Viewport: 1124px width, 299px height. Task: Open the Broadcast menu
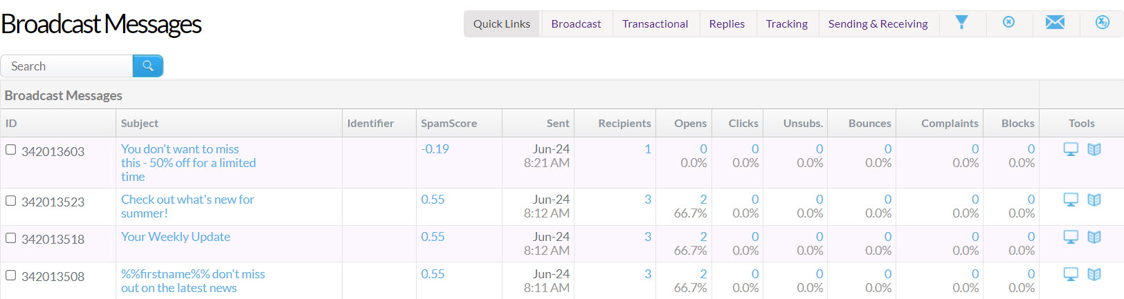[576, 24]
